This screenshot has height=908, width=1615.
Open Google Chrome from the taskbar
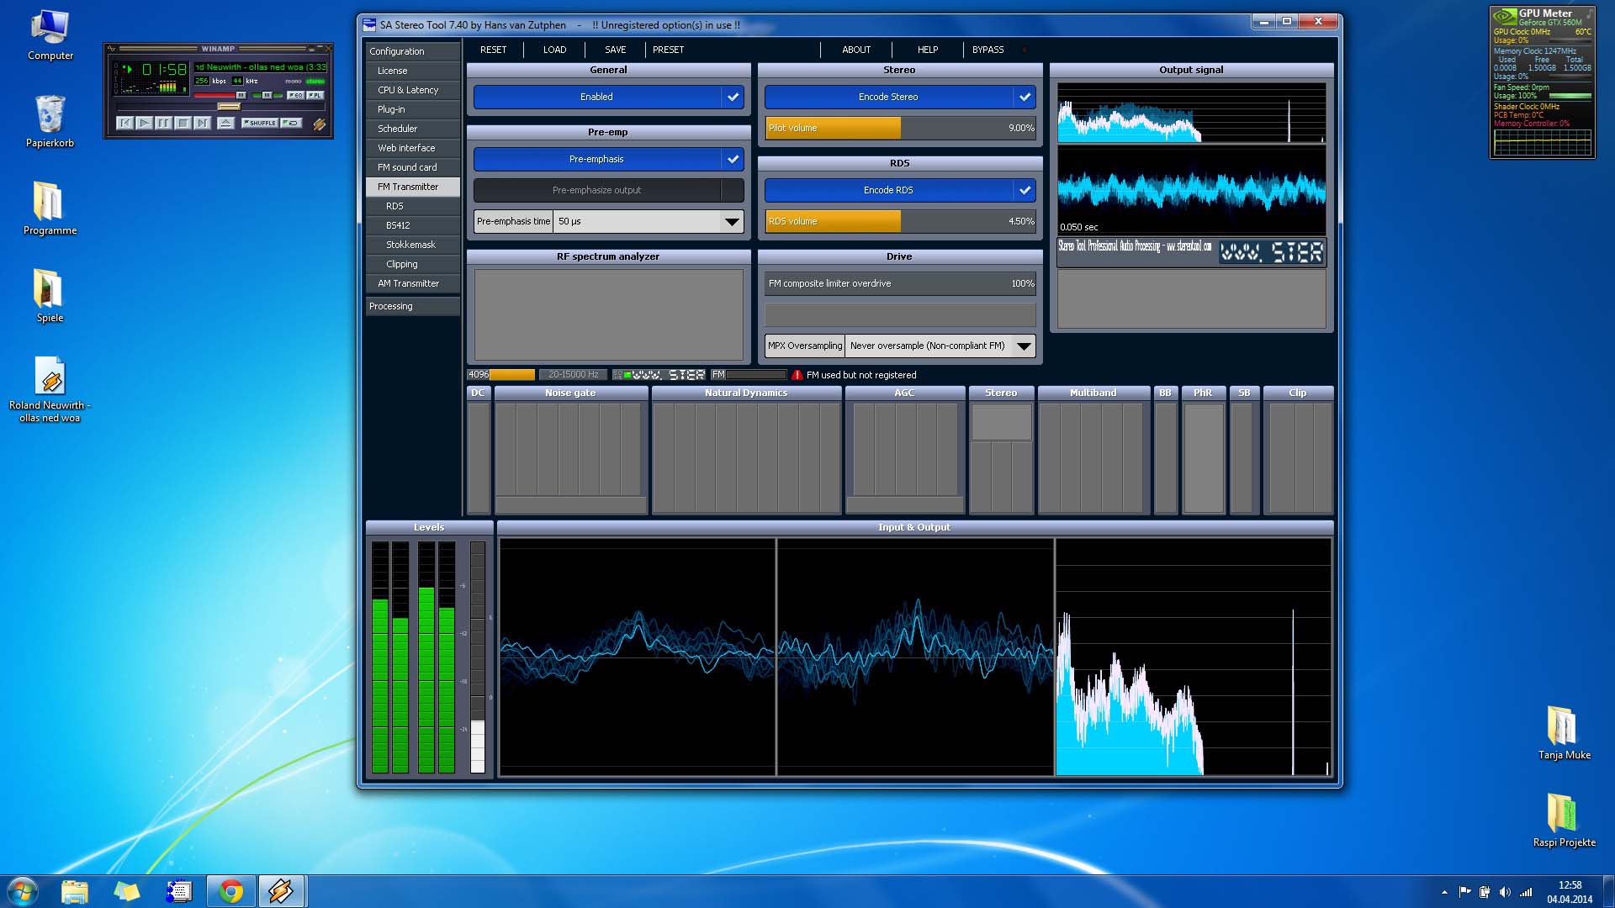[x=231, y=891]
